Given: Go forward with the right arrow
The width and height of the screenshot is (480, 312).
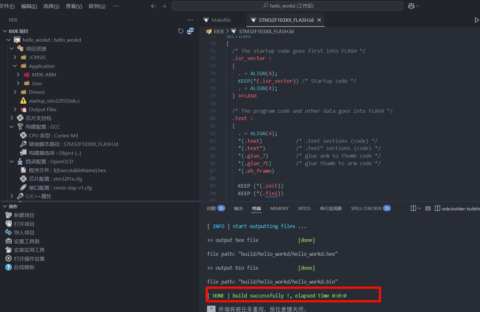Looking at the screenshot, I should coord(164,6).
